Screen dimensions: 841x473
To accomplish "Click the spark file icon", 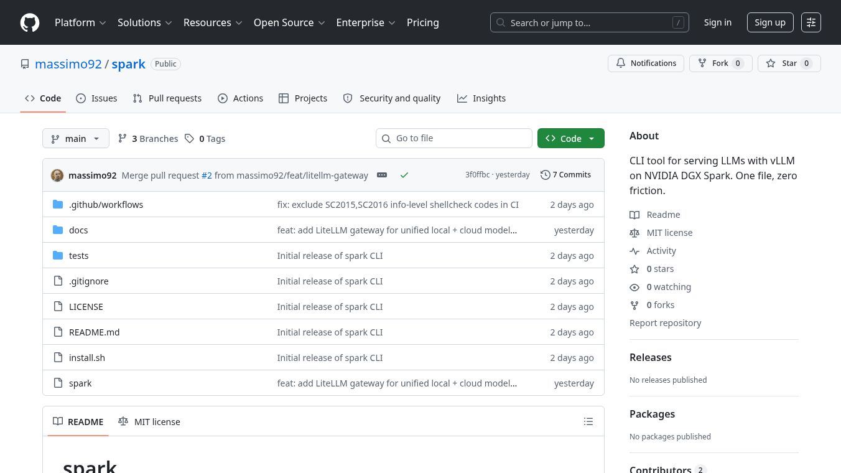I will click(x=58, y=383).
